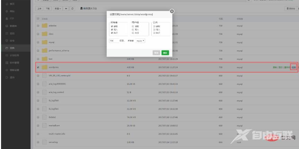Viewport: 299px width, 149px height.
Task: Close the permissions dialog with X icon
Action: click(x=171, y=12)
